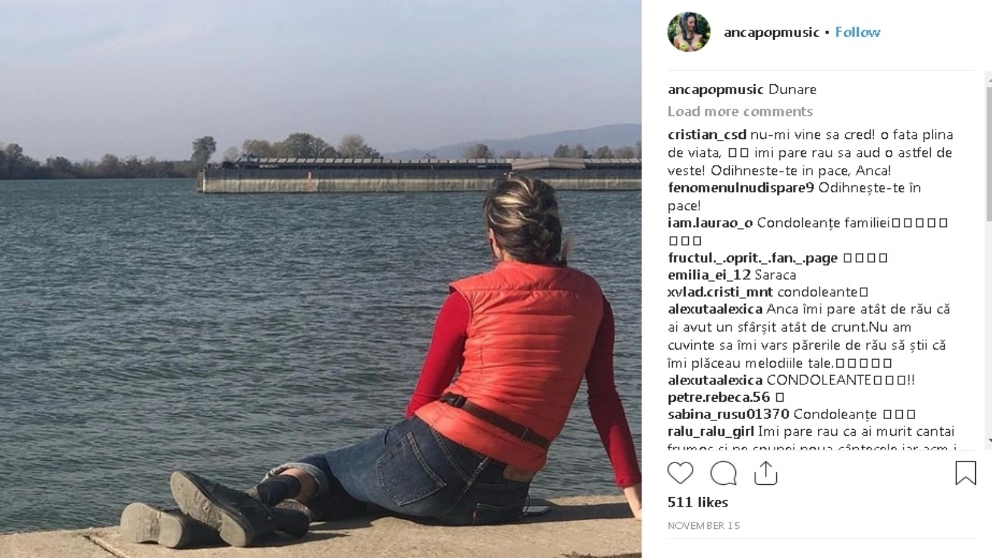Screen dimensions: 992x558
Task: Open the fructul._.oprit._.fan._.page profile
Action: point(753,257)
